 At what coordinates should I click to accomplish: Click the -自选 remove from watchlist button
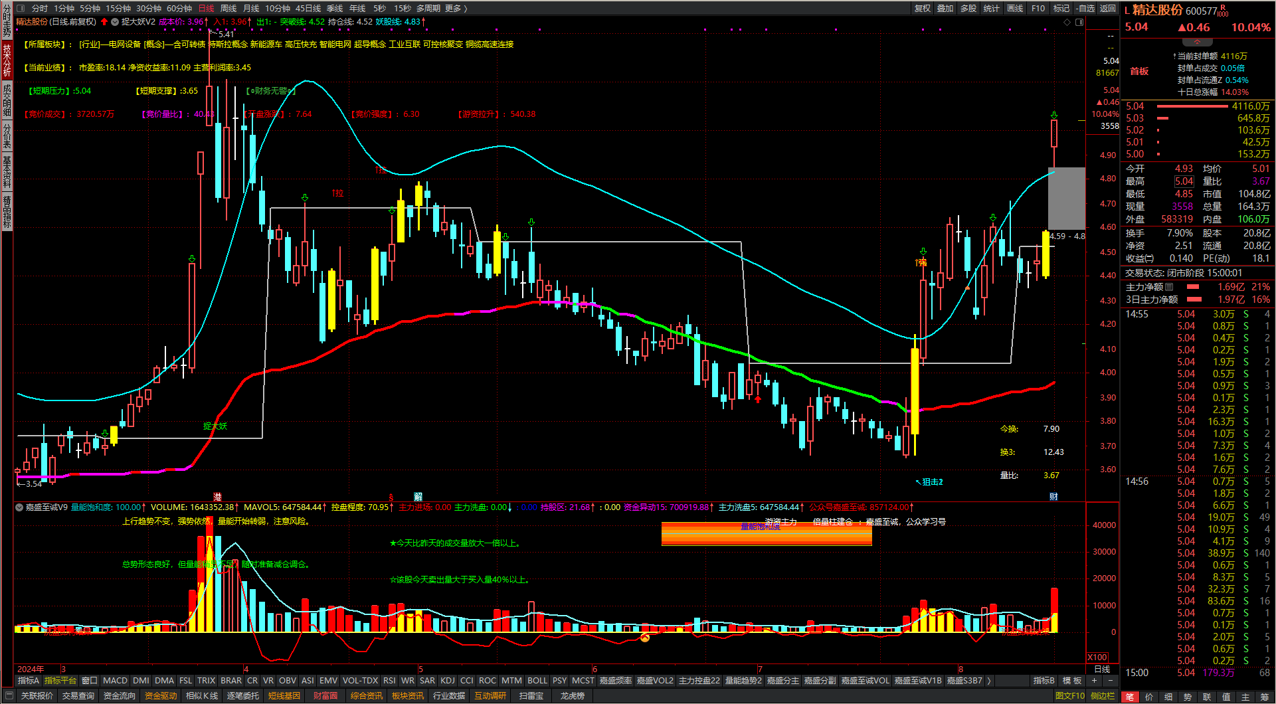[x=1085, y=9]
